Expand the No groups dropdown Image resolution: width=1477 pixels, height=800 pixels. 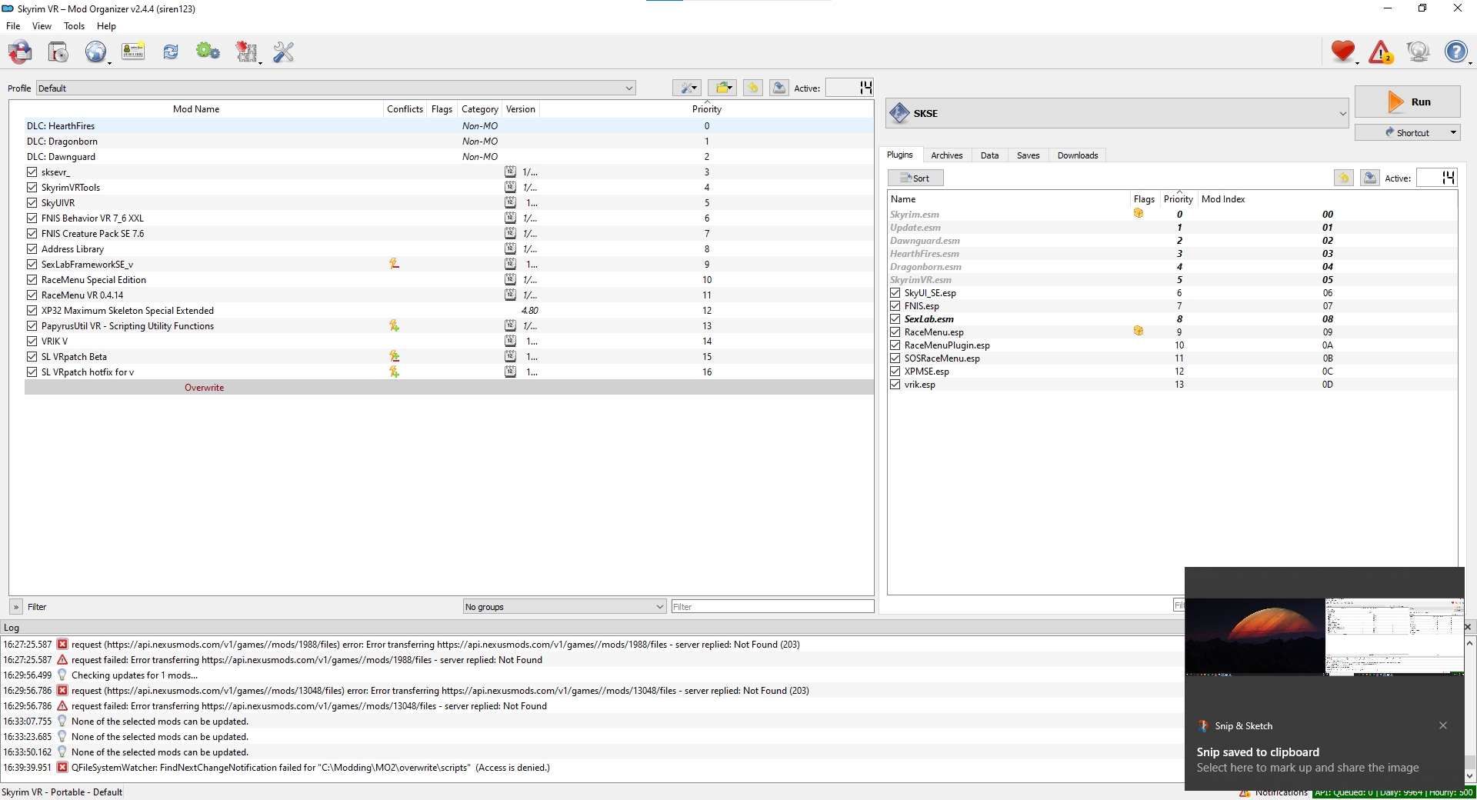click(x=565, y=607)
